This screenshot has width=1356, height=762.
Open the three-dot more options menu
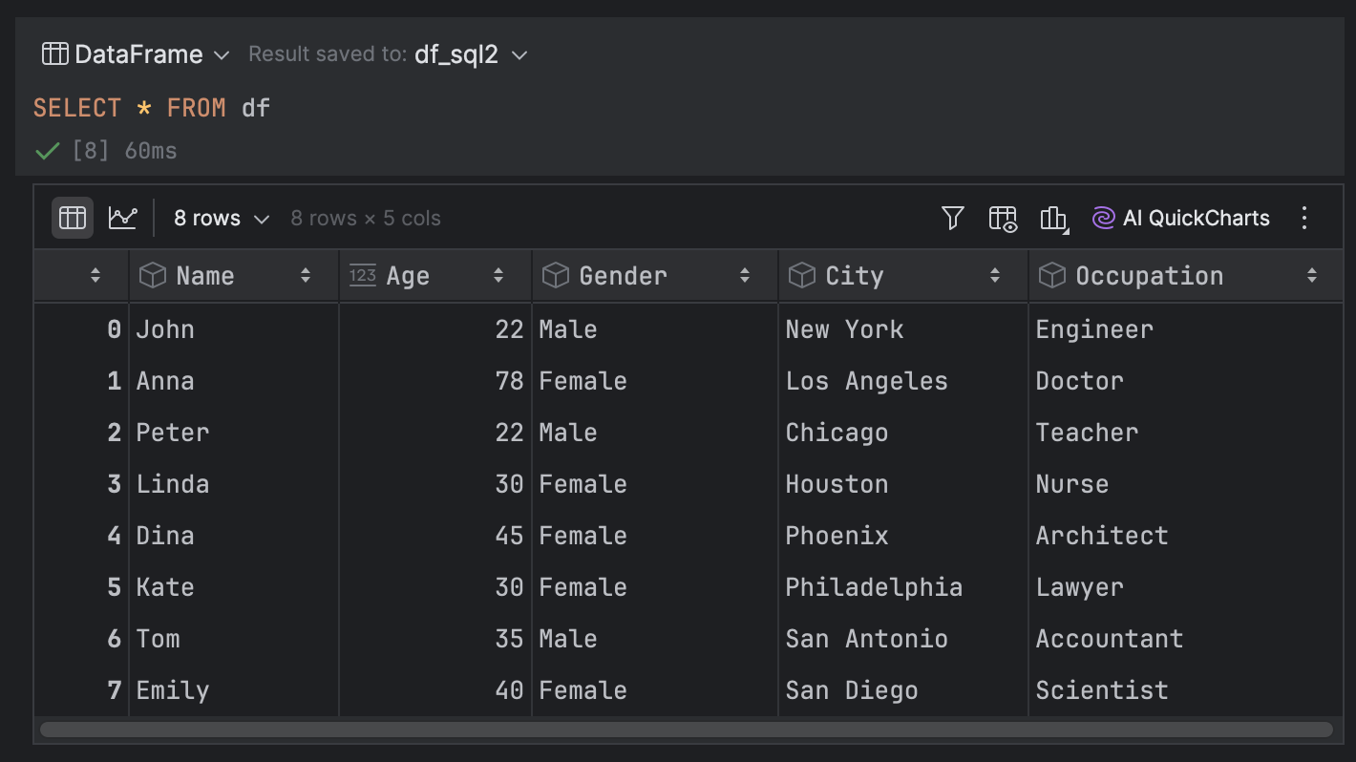tap(1304, 218)
